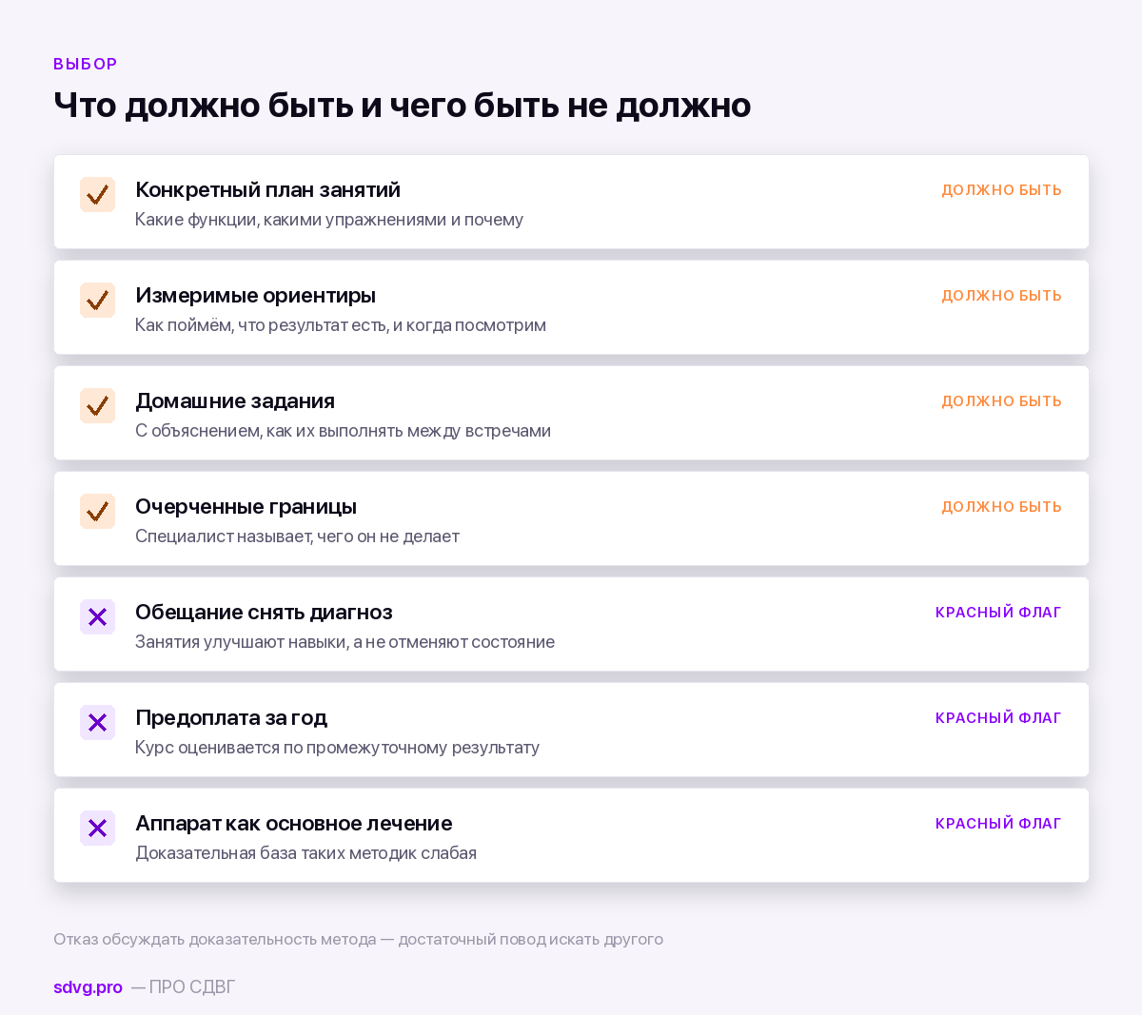1142x1015 pixels.
Task: Click description С объяснением, как их выполнять
Action: pyautogui.click(x=343, y=431)
